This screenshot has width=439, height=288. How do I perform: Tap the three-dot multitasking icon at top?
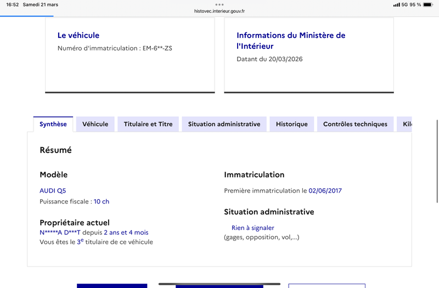pos(219,4)
